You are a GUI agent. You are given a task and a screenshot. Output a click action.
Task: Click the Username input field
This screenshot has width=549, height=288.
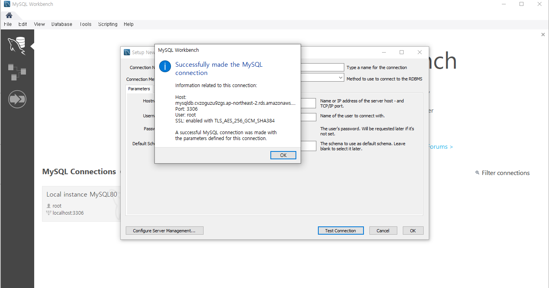pyautogui.click(x=308, y=117)
